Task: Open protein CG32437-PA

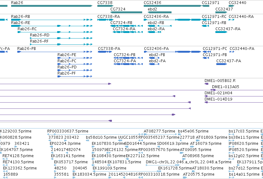Action: coord(229,61)
